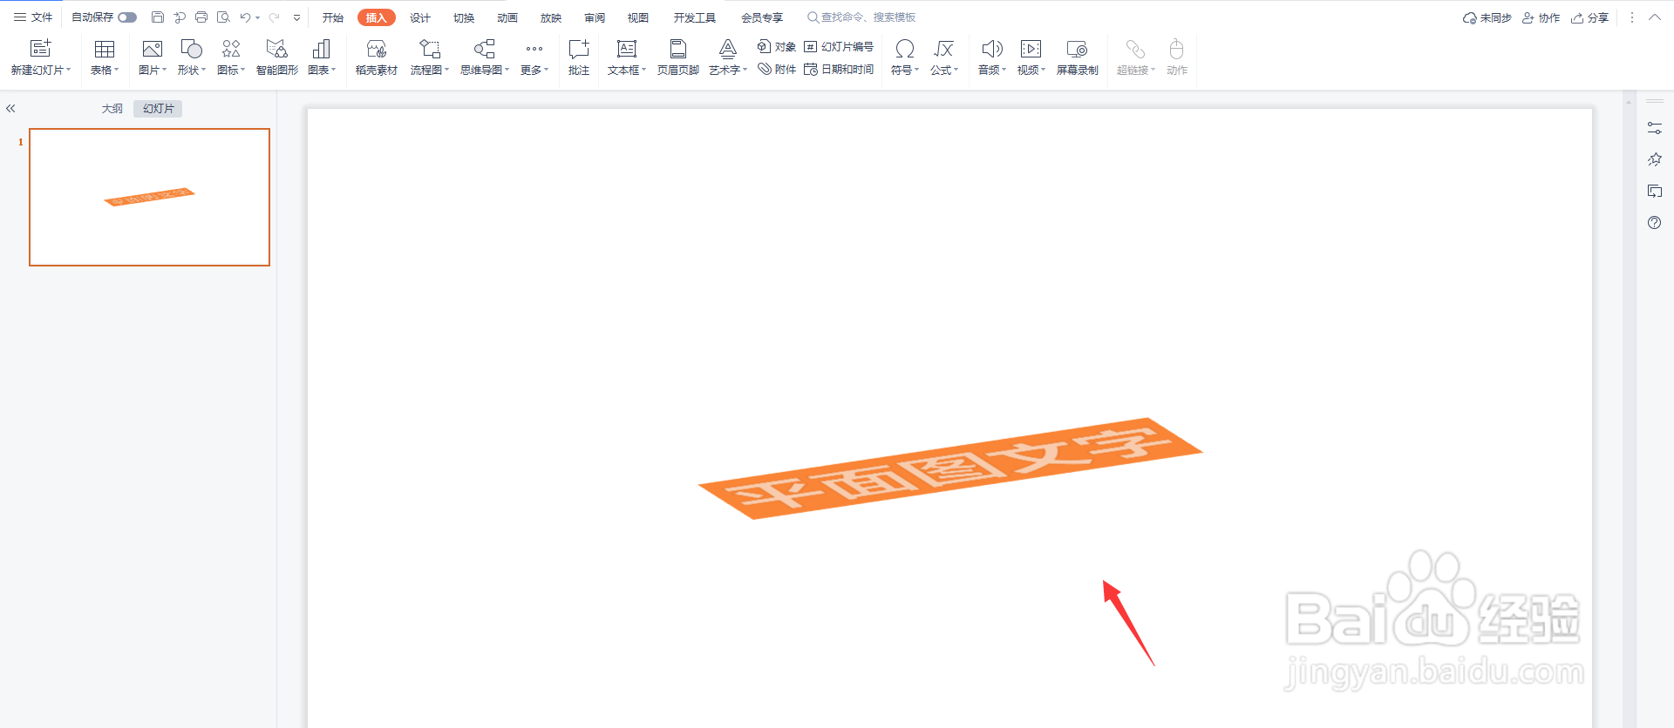Switch to the 审阅 review tab
The width and height of the screenshot is (1674, 728).
595,17
